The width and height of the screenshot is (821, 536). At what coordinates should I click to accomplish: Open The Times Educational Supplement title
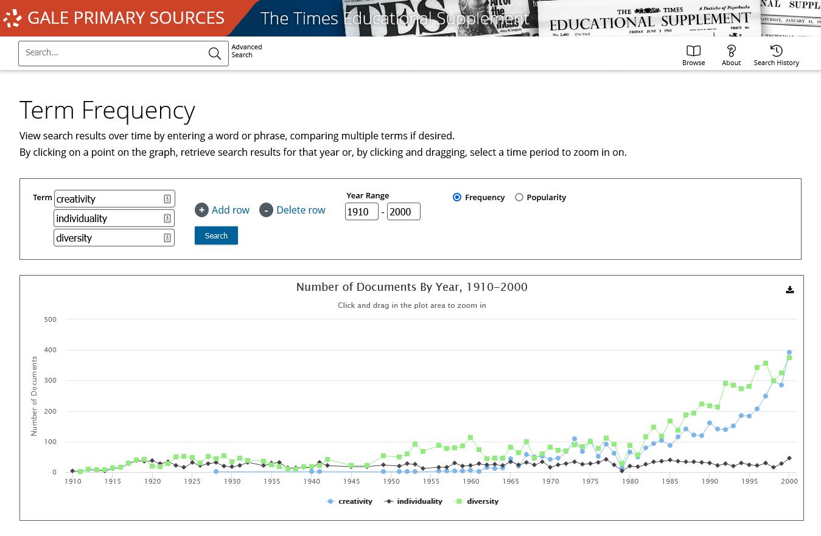[395, 18]
